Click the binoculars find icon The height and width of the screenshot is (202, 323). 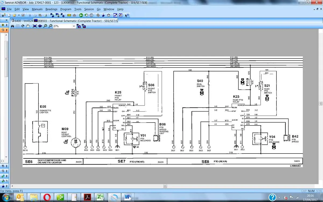coord(12,26)
